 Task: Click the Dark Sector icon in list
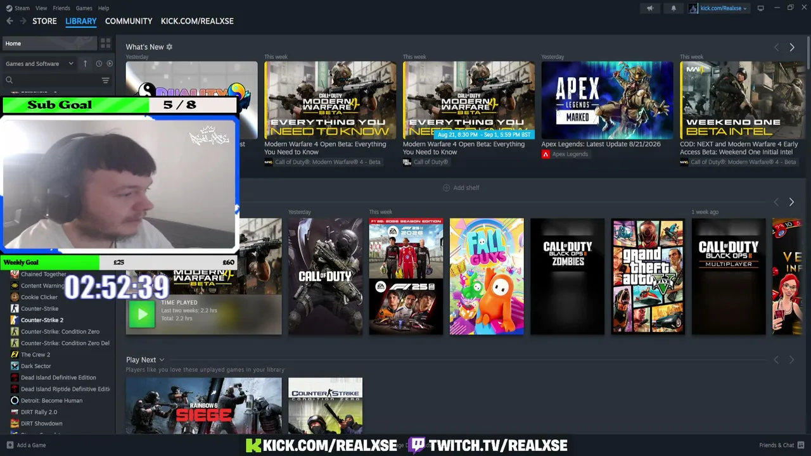pos(15,366)
